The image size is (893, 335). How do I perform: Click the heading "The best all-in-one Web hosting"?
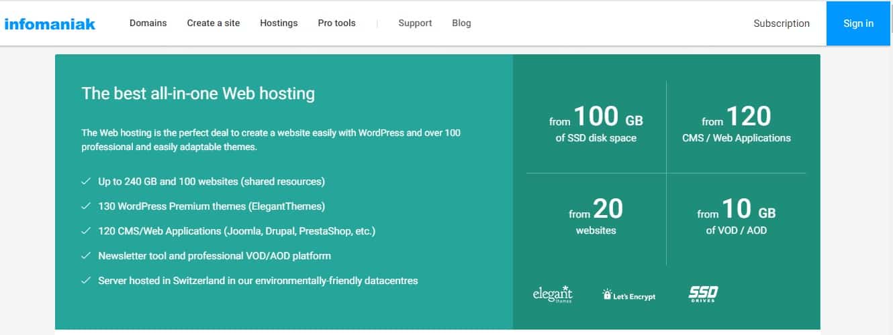click(198, 93)
